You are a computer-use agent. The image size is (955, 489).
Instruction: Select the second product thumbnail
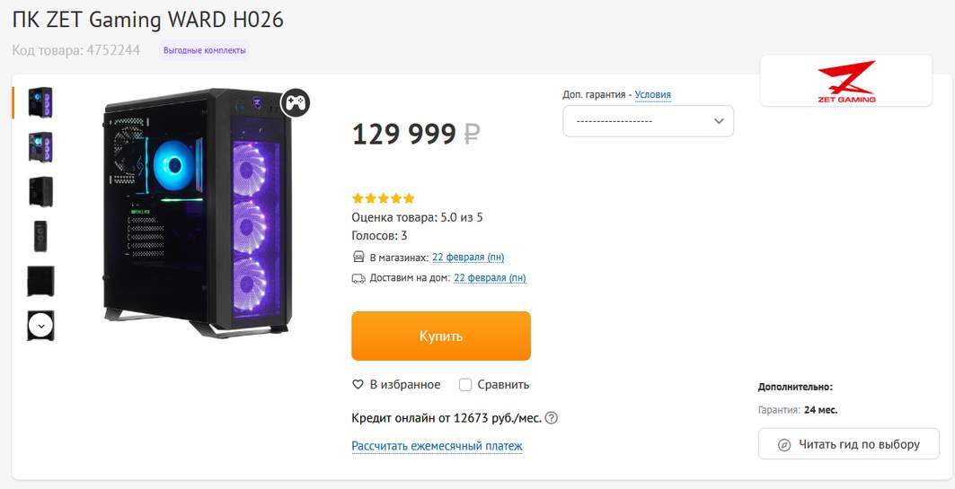point(40,146)
